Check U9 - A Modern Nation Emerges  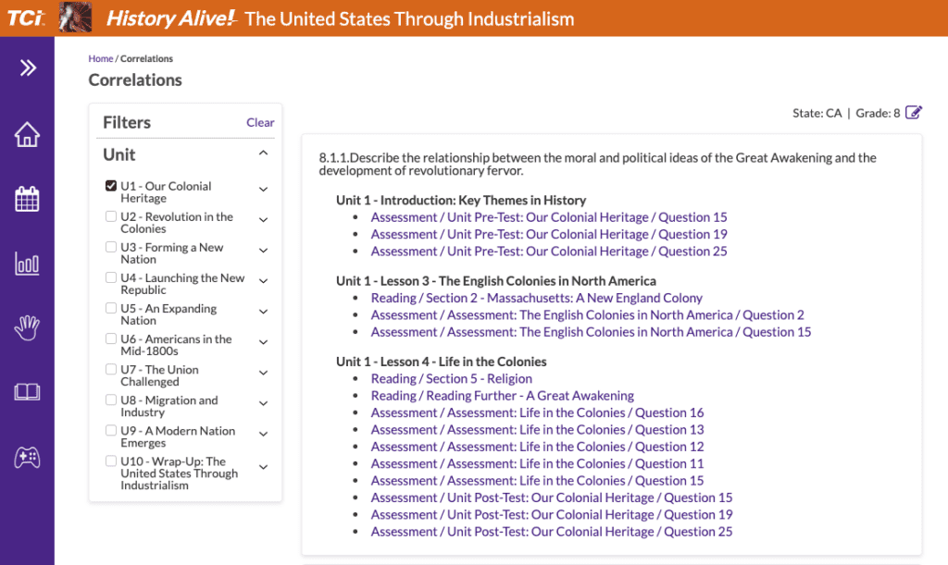(x=111, y=430)
